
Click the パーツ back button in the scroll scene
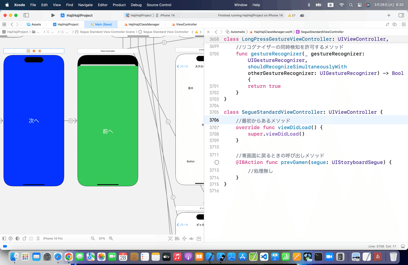pos(183,66)
